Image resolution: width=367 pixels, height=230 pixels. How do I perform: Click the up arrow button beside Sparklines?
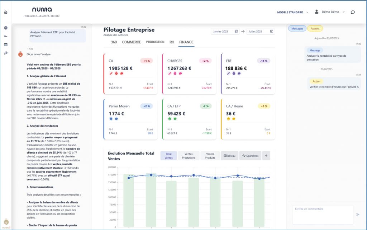pyautogui.click(x=266, y=156)
